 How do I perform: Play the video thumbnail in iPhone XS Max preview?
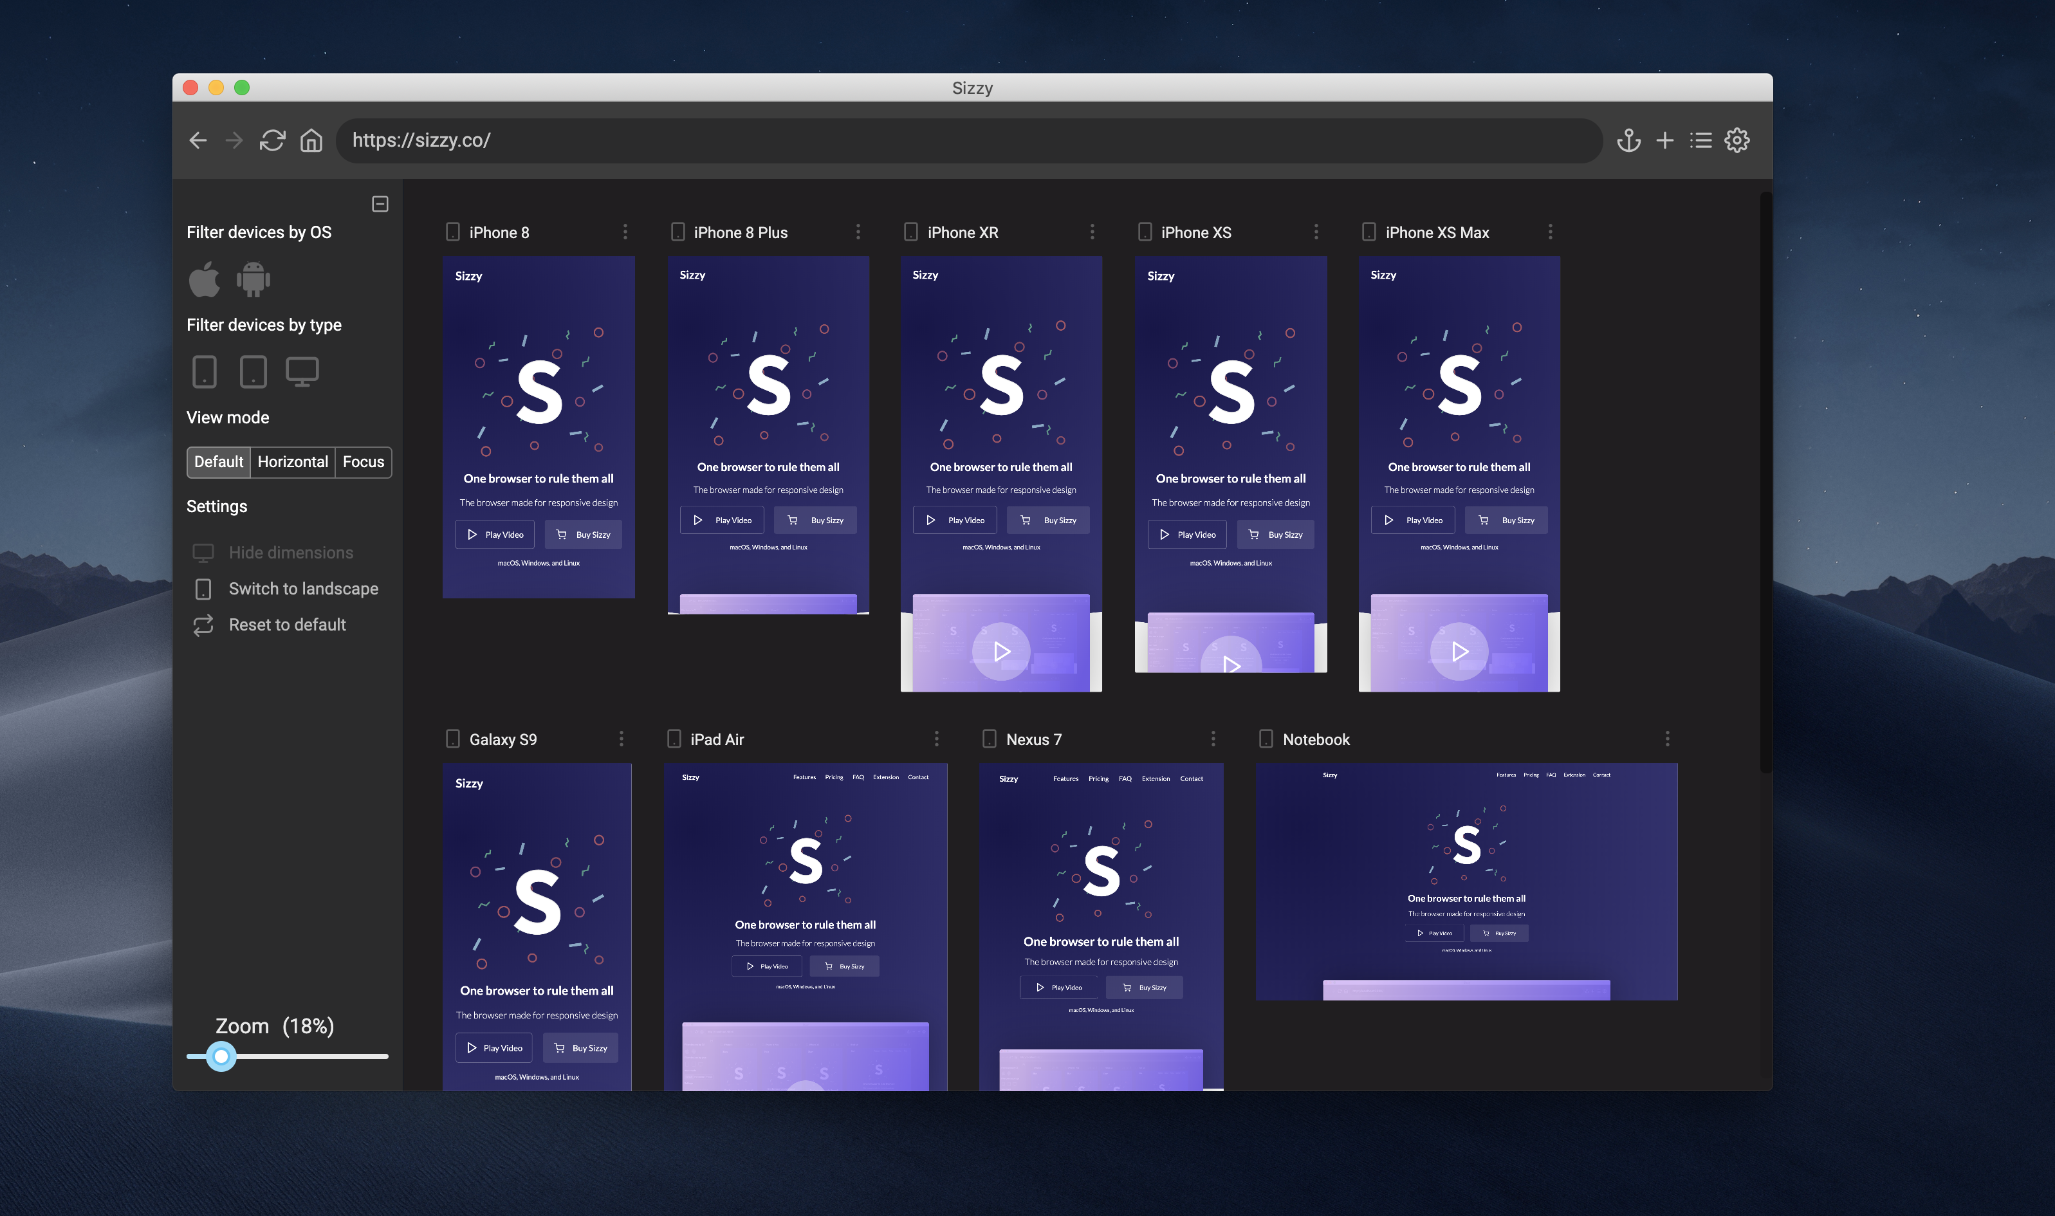click(1459, 652)
